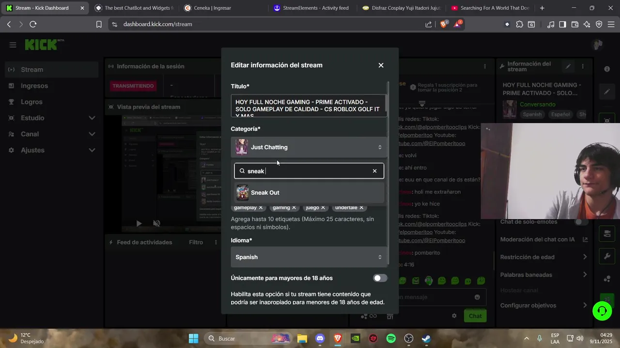The width and height of the screenshot is (620, 348).
Task: Expand Restricción de edad settings
Action: pyautogui.click(x=543, y=257)
